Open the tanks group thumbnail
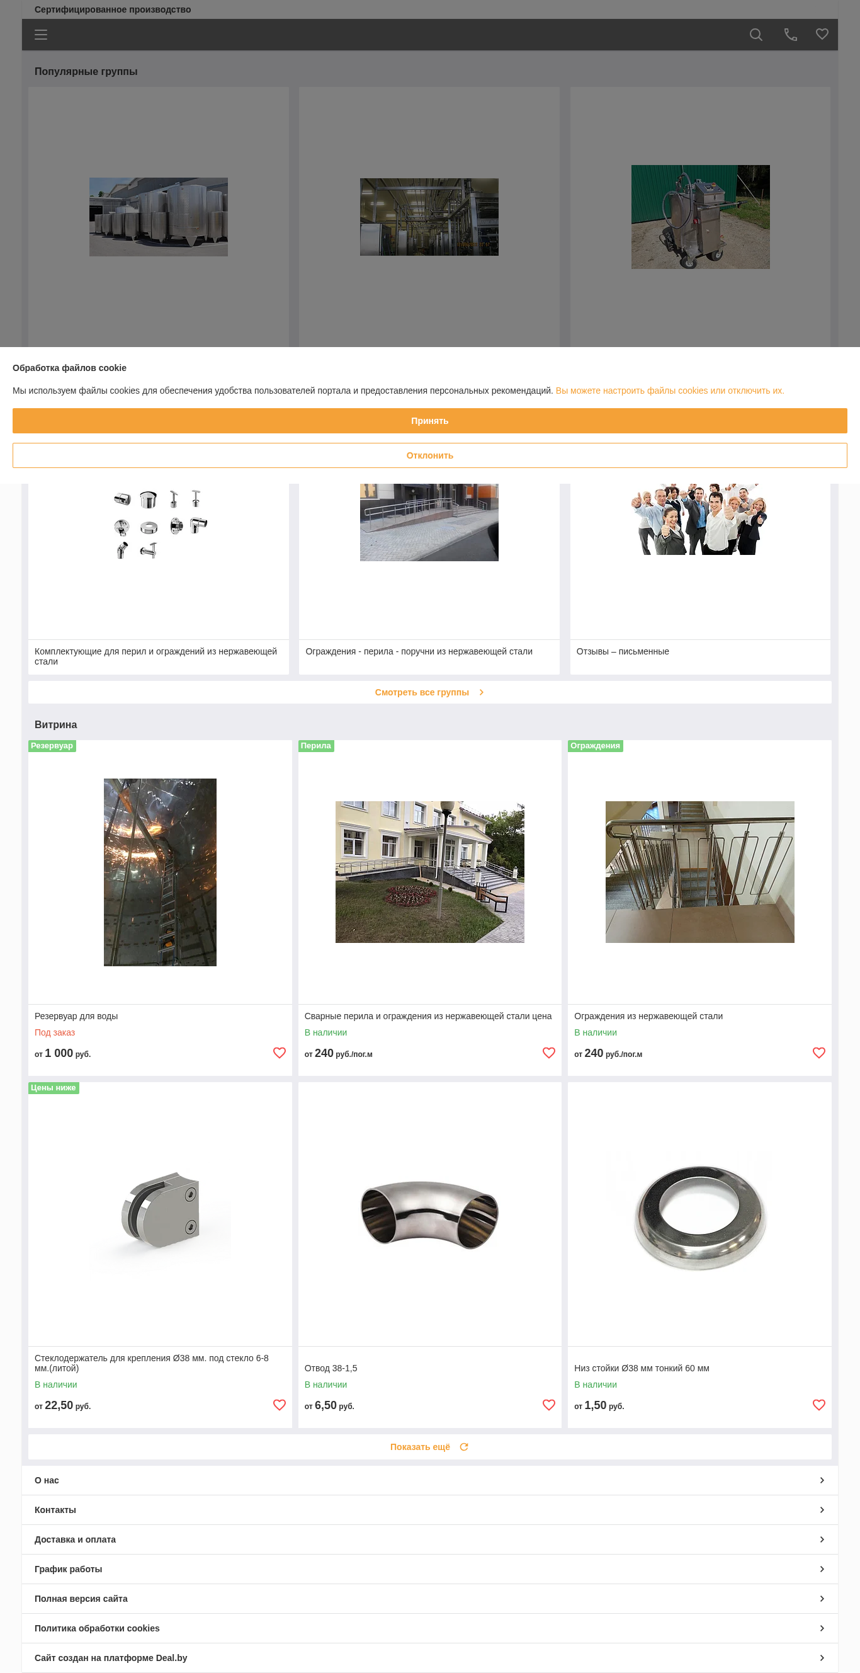Image resolution: width=860 pixels, height=1673 pixels. 159,217
